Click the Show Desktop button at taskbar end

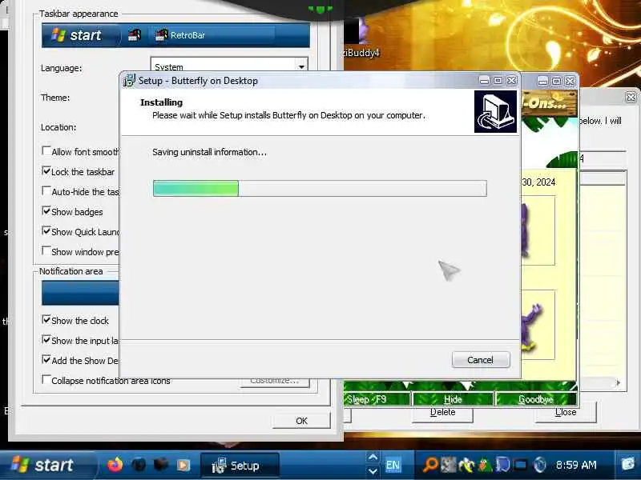pyautogui.click(x=628, y=465)
